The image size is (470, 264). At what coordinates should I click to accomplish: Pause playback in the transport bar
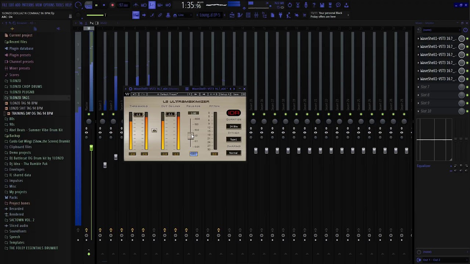pyautogui.click(x=96, y=5)
